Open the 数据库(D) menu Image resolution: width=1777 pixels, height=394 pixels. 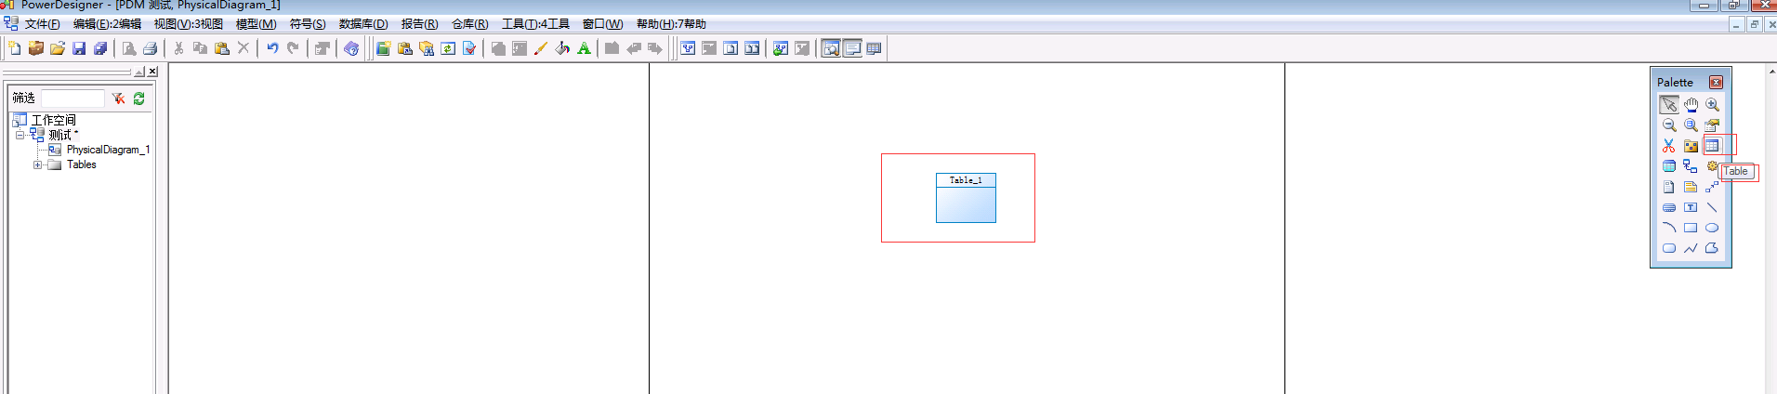click(363, 24)
